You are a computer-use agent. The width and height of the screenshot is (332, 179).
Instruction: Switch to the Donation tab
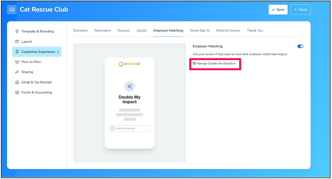pyautogui.click(x=80, y=30)
